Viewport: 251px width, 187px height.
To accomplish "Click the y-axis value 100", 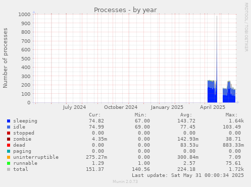I will tap(26, 94).
